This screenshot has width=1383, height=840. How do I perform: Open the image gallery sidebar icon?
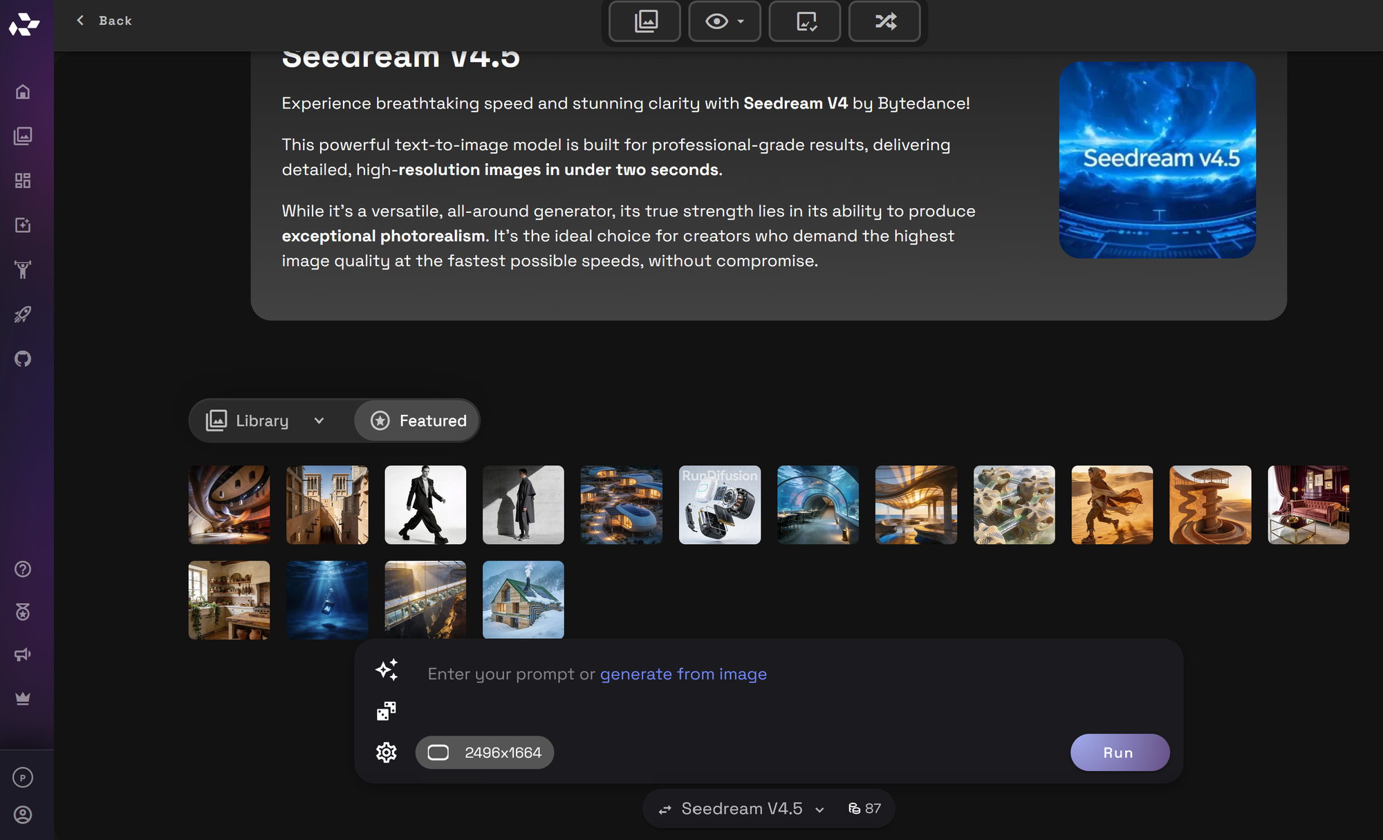[23, 136]
